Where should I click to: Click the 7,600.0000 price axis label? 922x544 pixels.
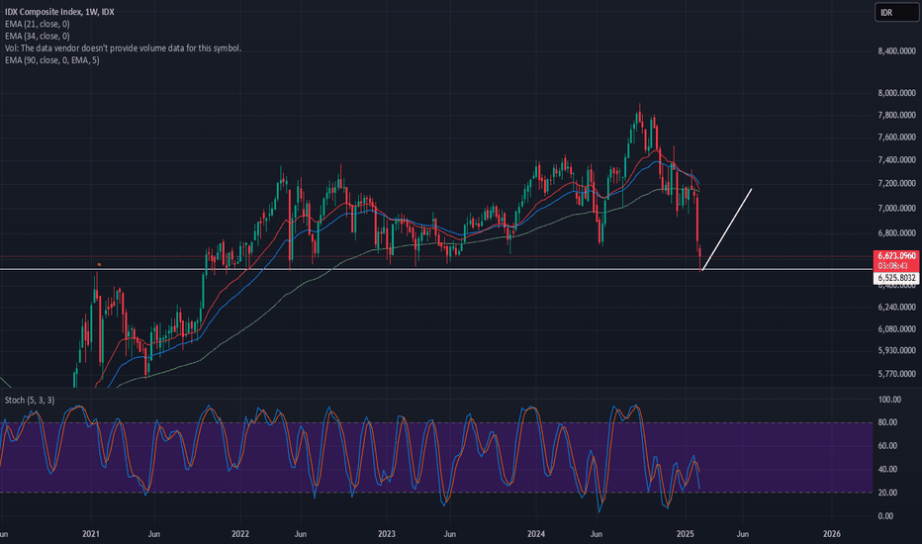click(896, 137)
